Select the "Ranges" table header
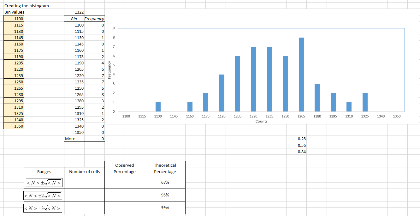Screen dimensions: 420x216 pyautogui.click(x=44, y=171)
